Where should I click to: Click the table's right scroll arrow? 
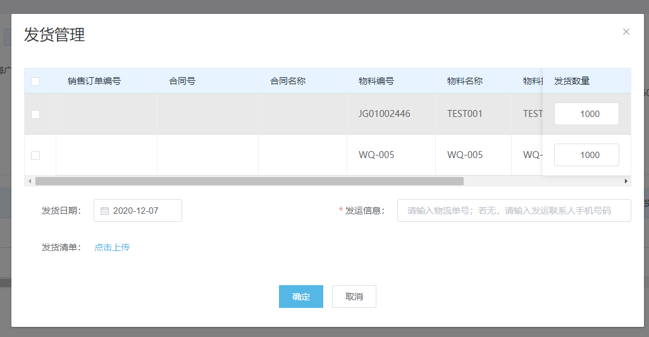pyautogui.click(x=626, y=181)
